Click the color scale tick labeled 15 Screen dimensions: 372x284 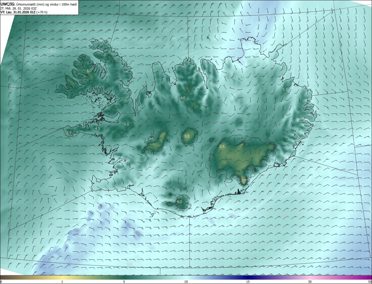coord(248,282)
